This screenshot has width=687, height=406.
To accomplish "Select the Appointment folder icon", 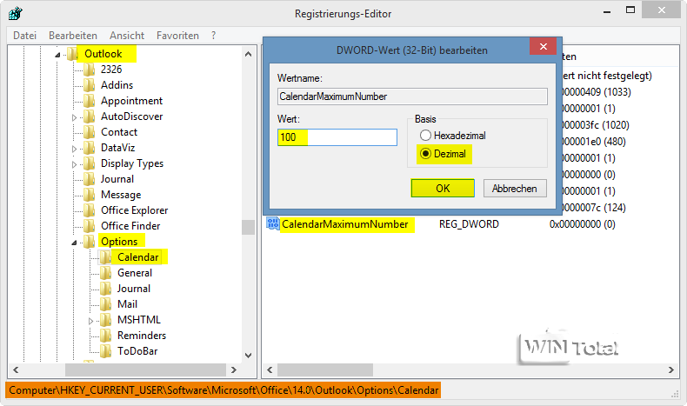I will [x=89, y=101].
